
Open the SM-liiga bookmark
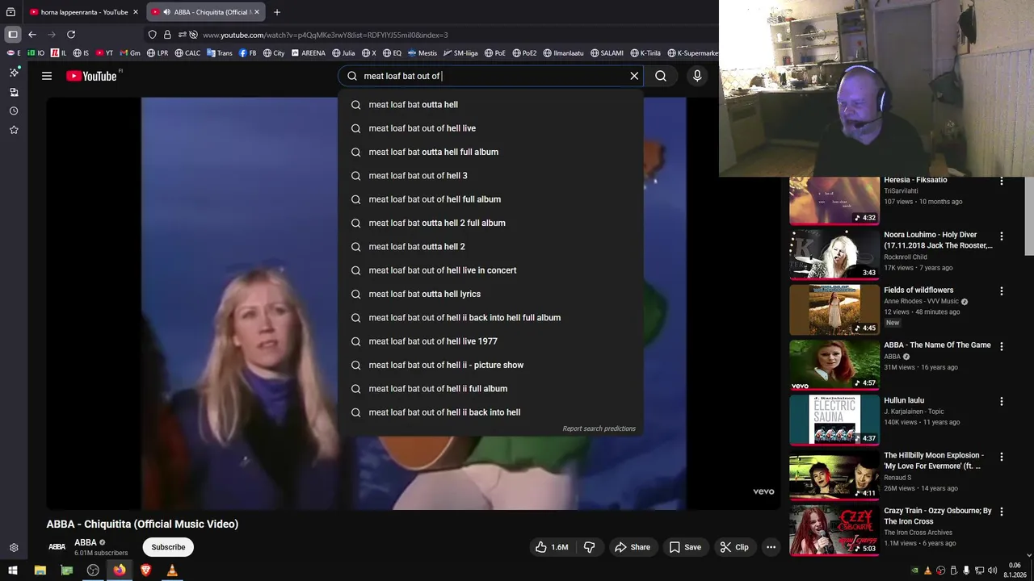(460, 53)
